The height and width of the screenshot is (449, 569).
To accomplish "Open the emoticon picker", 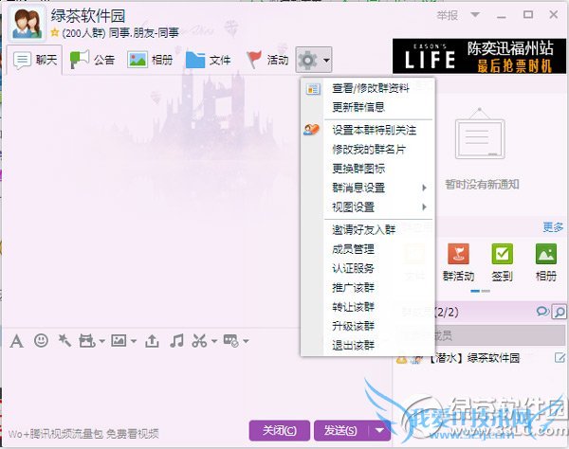I will 41,341.
